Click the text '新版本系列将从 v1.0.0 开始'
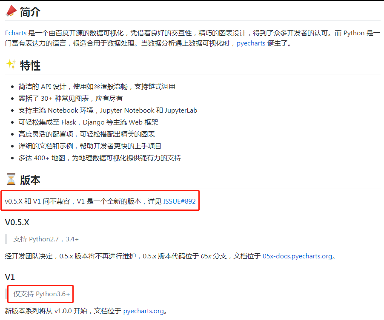This screenshot has width=384, height=320. (x=46, y=311)
